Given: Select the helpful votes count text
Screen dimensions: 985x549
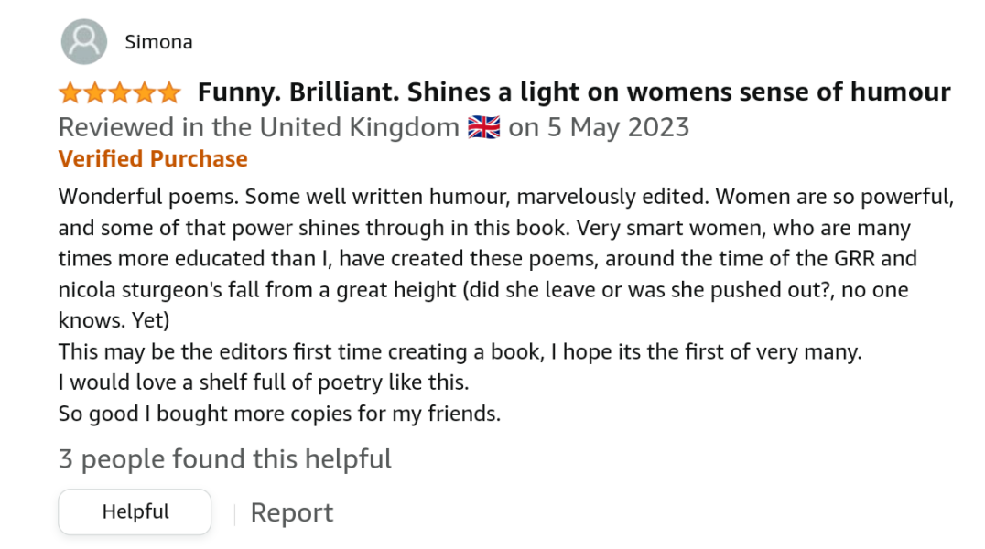Looking at the screenshot, I should click(224, 458).
